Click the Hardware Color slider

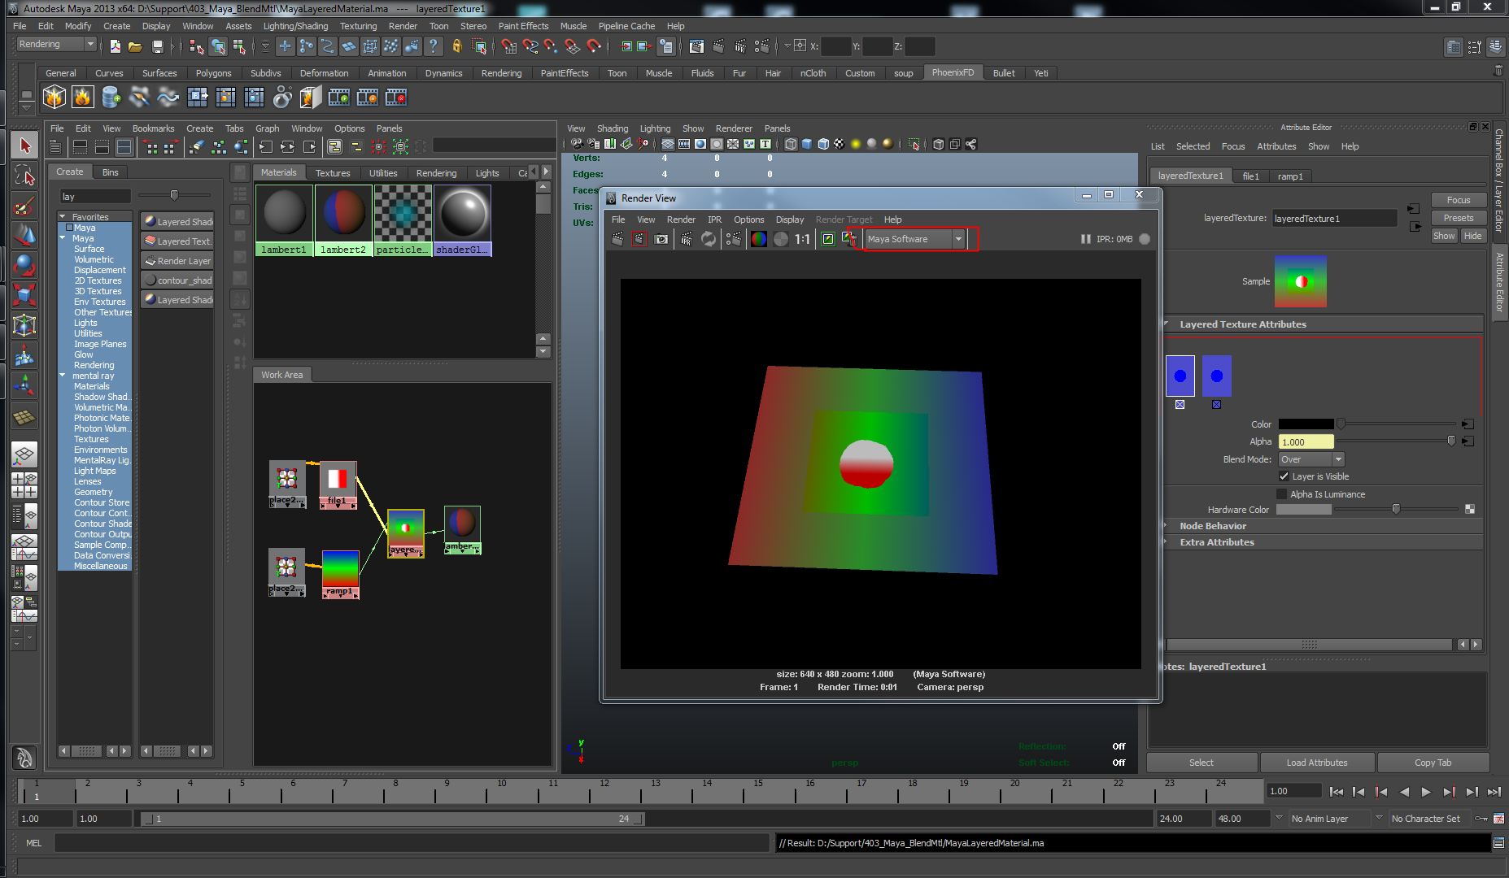(x=1396, y=510)
